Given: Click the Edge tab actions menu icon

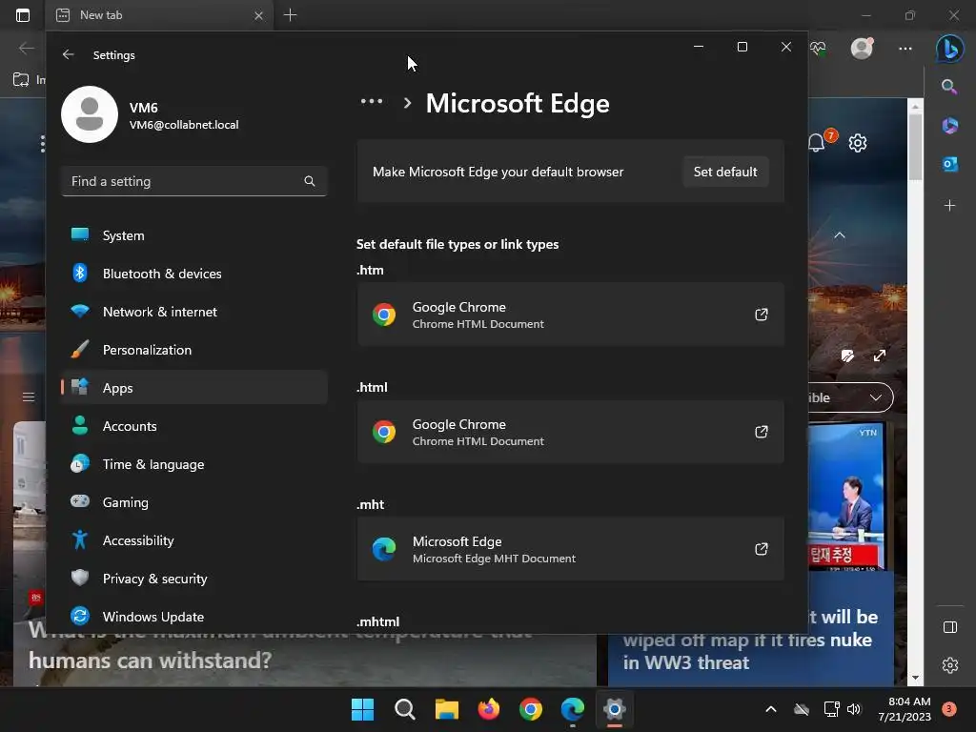Looking at the screenshot, I should click(x=23, y=15).
